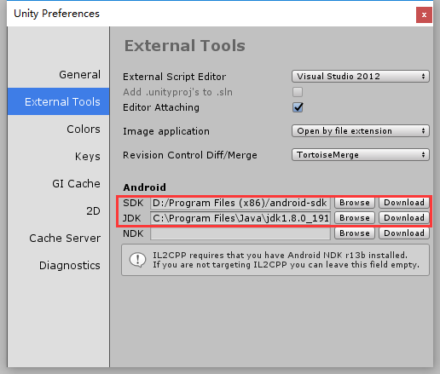Click Download next to the JDK field
440x374 pixels.
point(404,218)
